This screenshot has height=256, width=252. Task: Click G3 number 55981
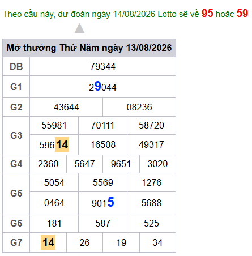point(54,125)
